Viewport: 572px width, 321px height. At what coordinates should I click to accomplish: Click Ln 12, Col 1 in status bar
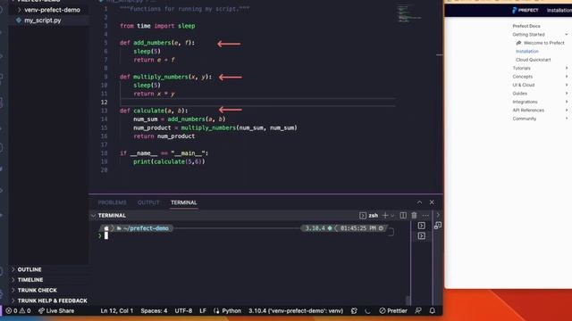[117, 311]
